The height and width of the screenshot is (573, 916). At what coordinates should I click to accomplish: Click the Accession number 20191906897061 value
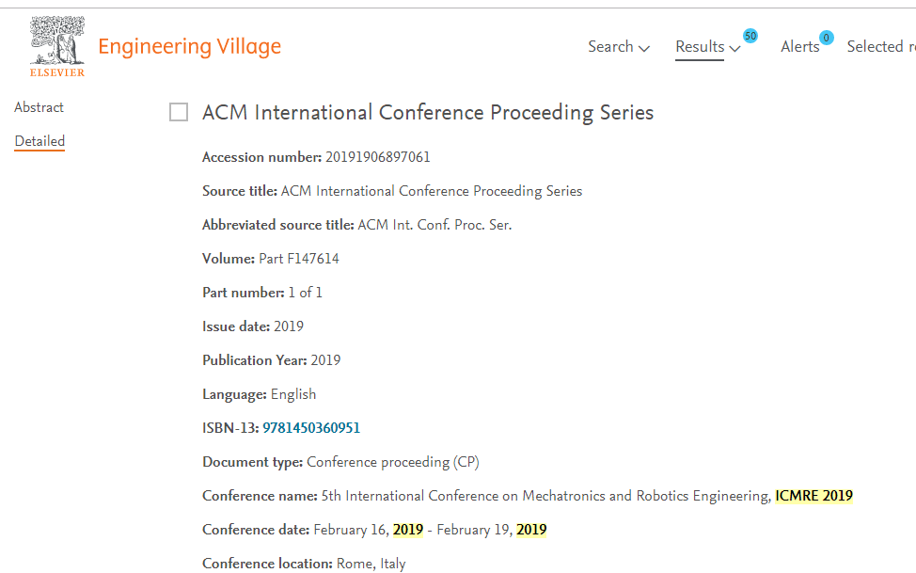click(x=377, y=157)
